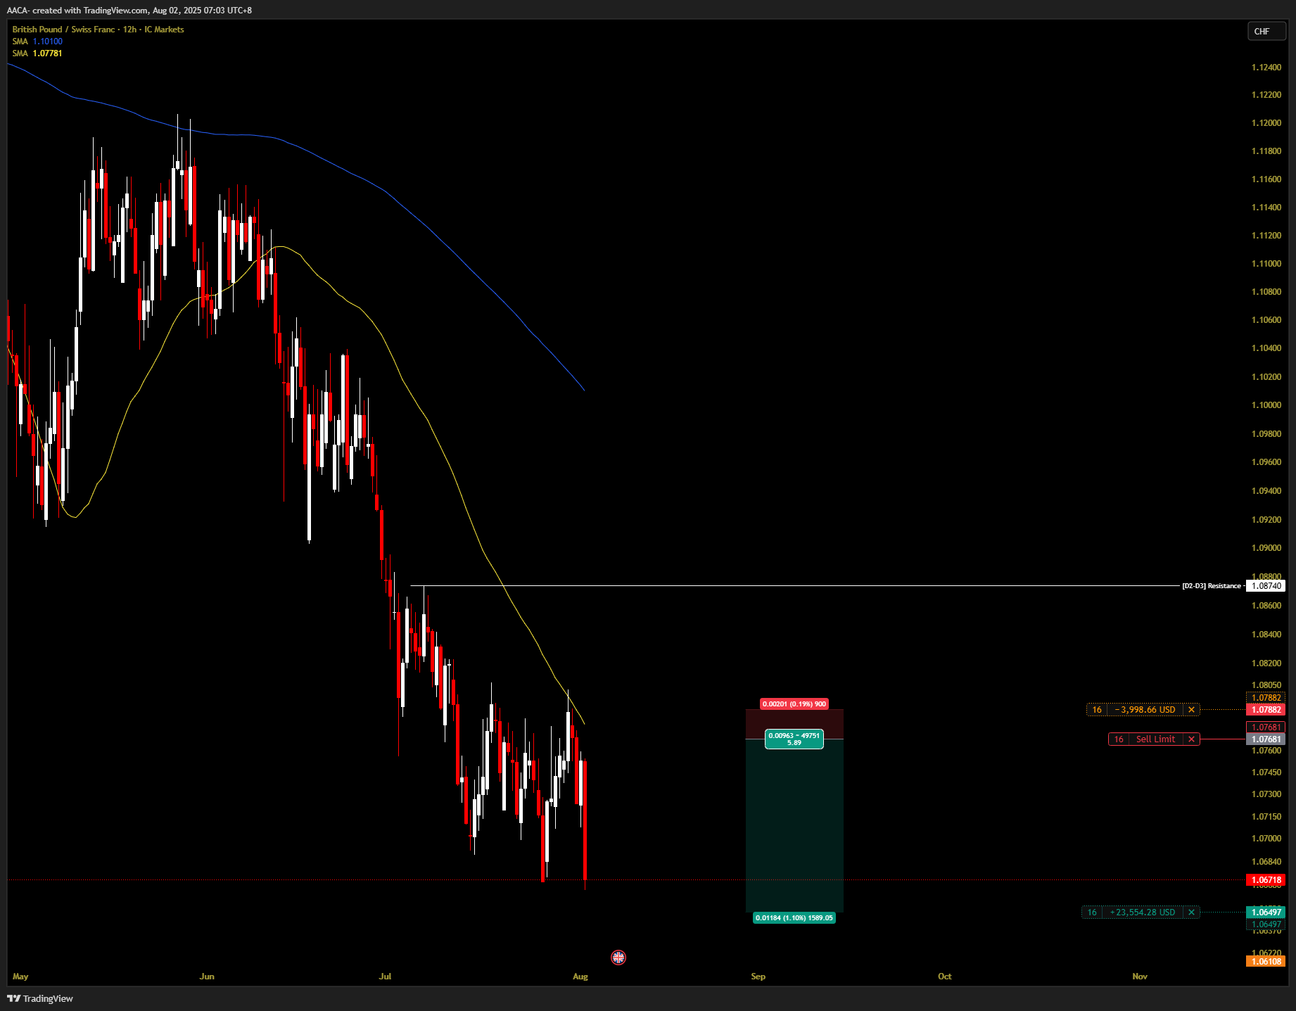Open the TradingView logo link
1296x1011 pixels.
pos(40,998)
